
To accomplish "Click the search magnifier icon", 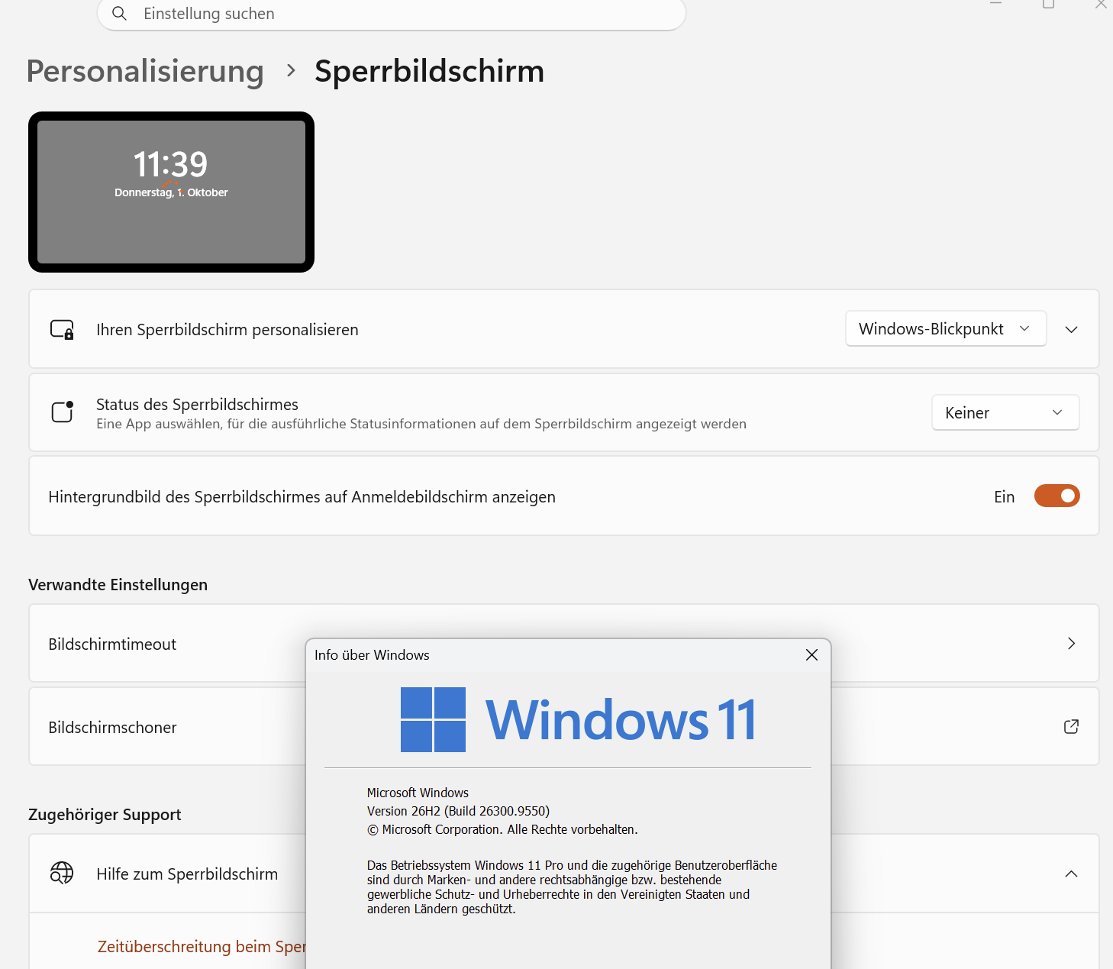I will coord(119,14).
